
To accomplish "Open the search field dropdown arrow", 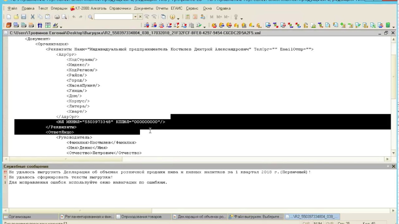I will click(x=135, y=17).
